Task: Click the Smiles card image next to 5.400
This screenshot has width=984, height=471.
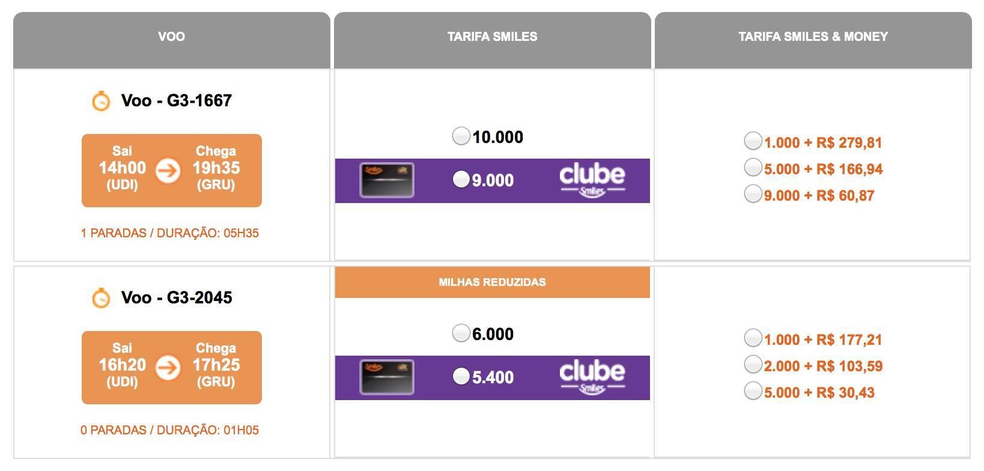Action: [x=387, y=377]
